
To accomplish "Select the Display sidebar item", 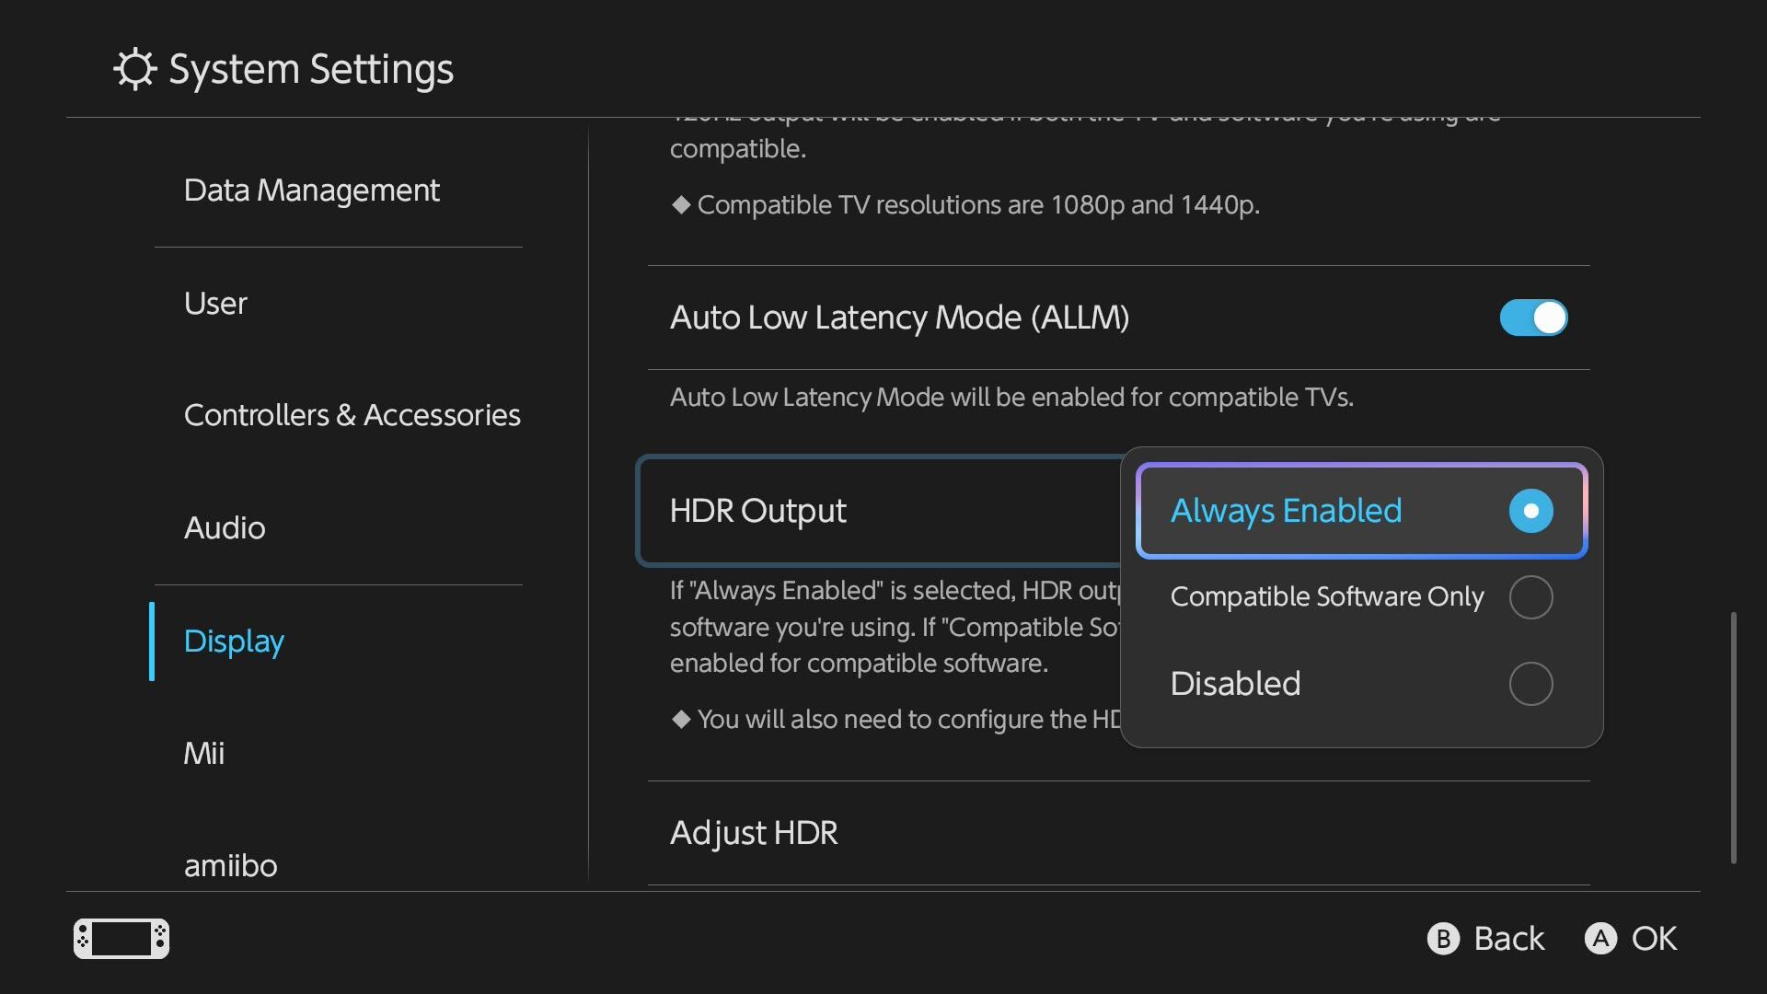I will pos(234,641).
